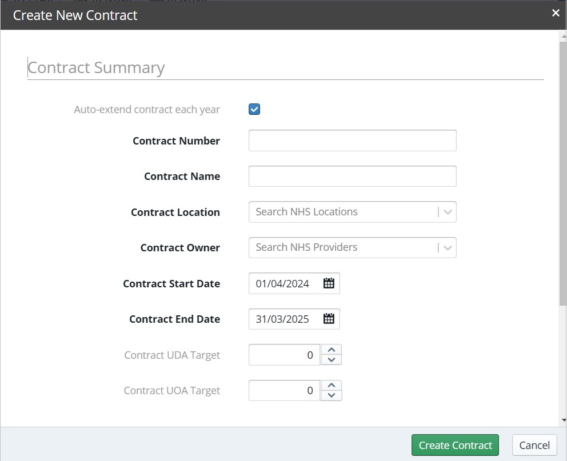Decrease the Contract UDA Target value

click(x=332, y=360)
